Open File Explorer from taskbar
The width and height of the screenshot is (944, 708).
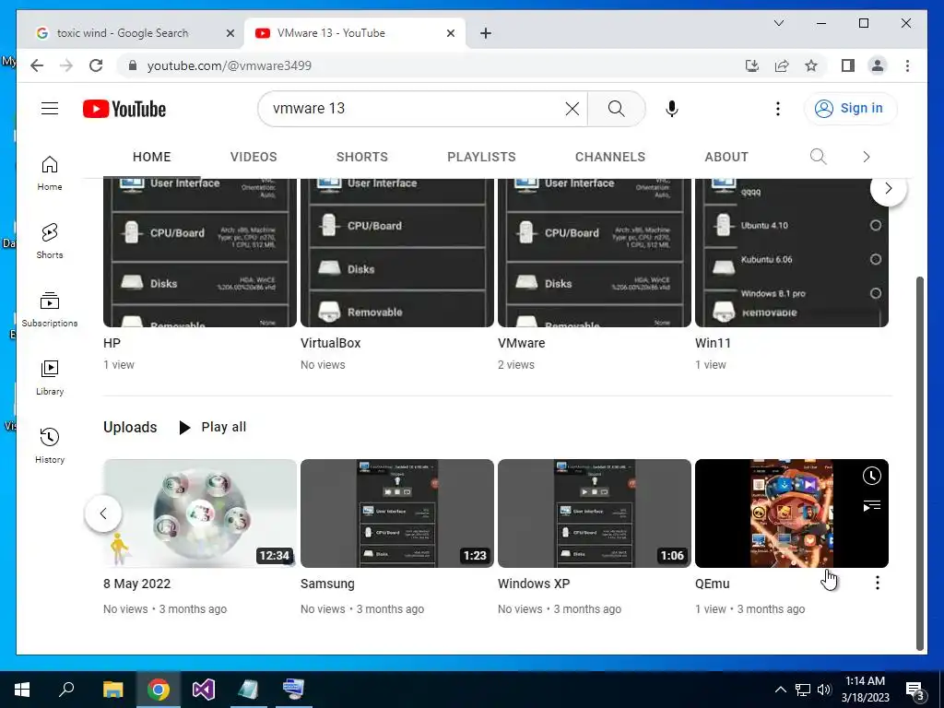(112, 690)
